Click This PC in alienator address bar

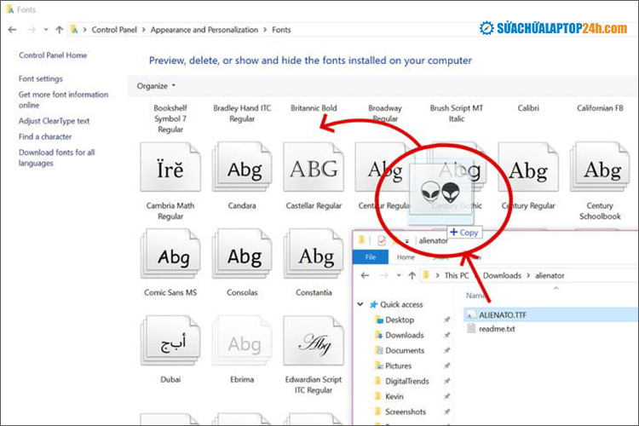pyautogui.click(x=457, y=275)
